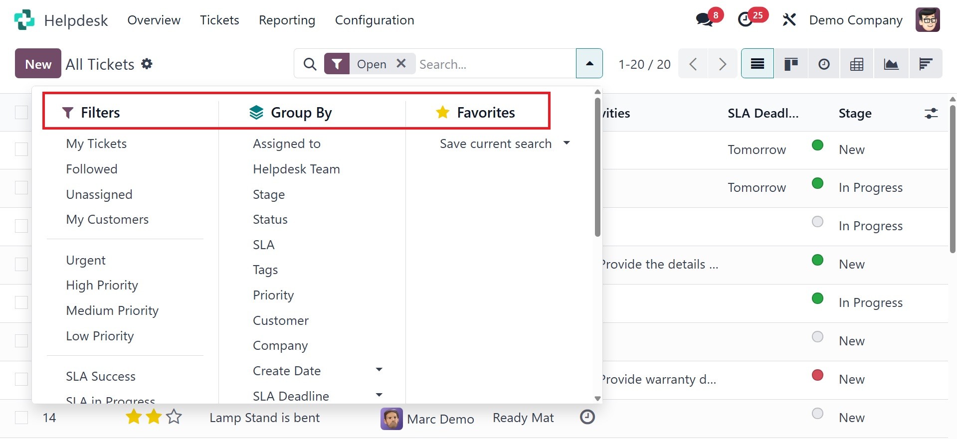Image resolution: width=957 pixels, height=439 pixels.
Task: Open the Configuration menu
Action: [x=375, y=20]
